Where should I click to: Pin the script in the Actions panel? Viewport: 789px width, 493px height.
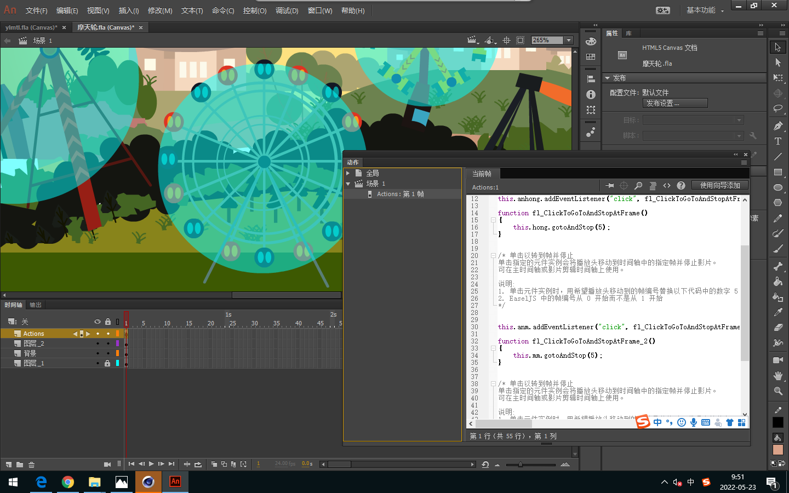tap(609, 186)
